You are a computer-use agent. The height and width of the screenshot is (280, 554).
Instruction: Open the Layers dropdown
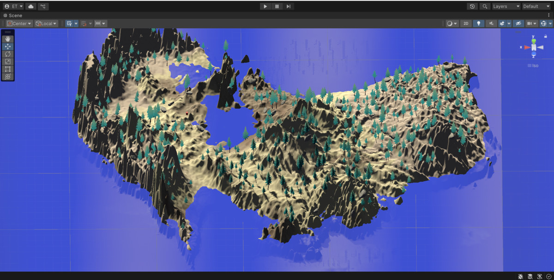pos(506,6)
